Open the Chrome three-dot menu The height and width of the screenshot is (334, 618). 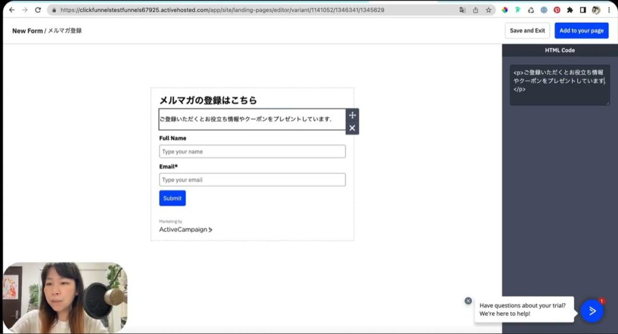coord(609,10)
